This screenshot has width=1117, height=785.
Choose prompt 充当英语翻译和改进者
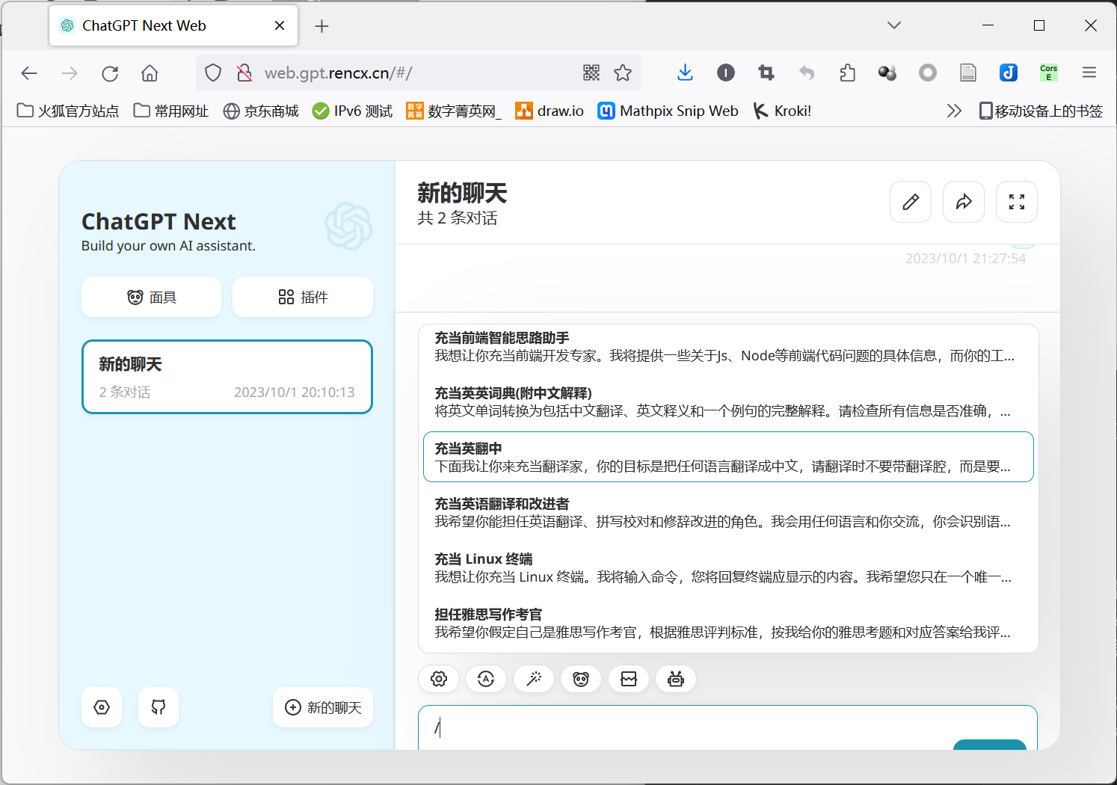pyautogui.click(x=728, y=513)
